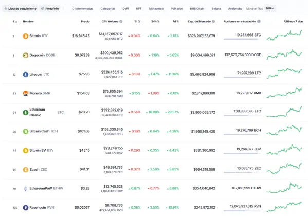Screen dimensions: 308x217
Task: Open the Mostrar filas 100 dropdown
Action: pyautogui.click(x=270, y=8)
